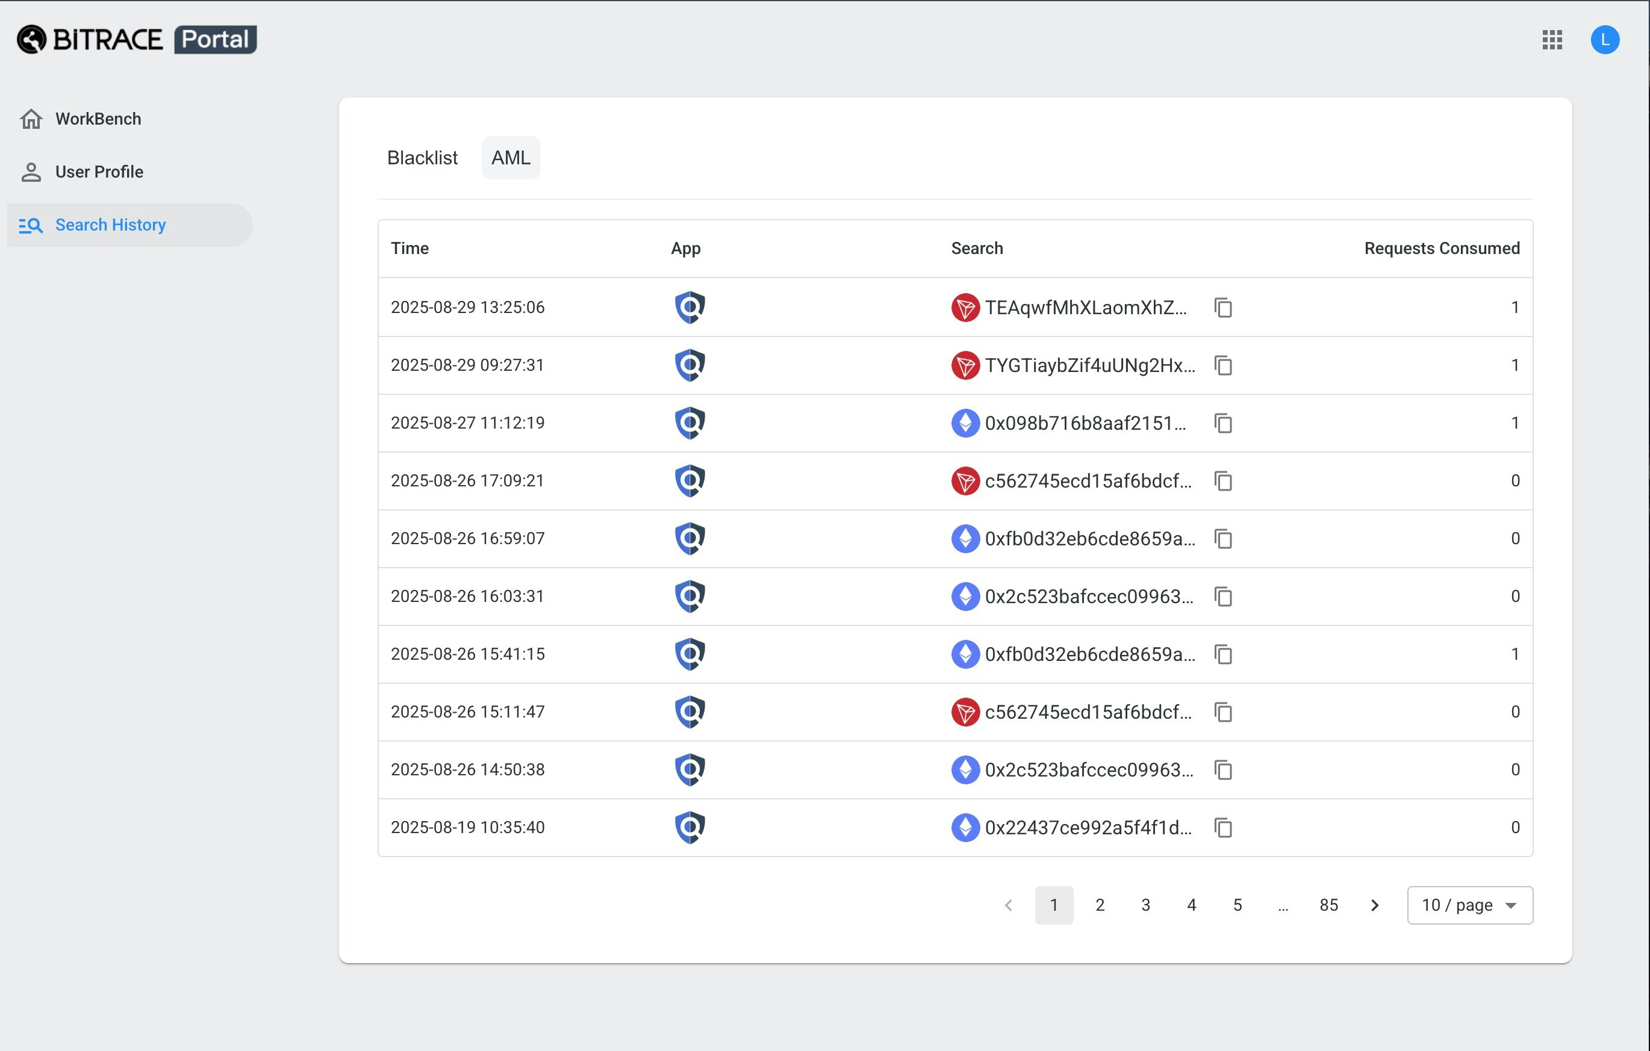Copy the 0x098b716b8aaf2151 address

click(x=1223, y=423)
